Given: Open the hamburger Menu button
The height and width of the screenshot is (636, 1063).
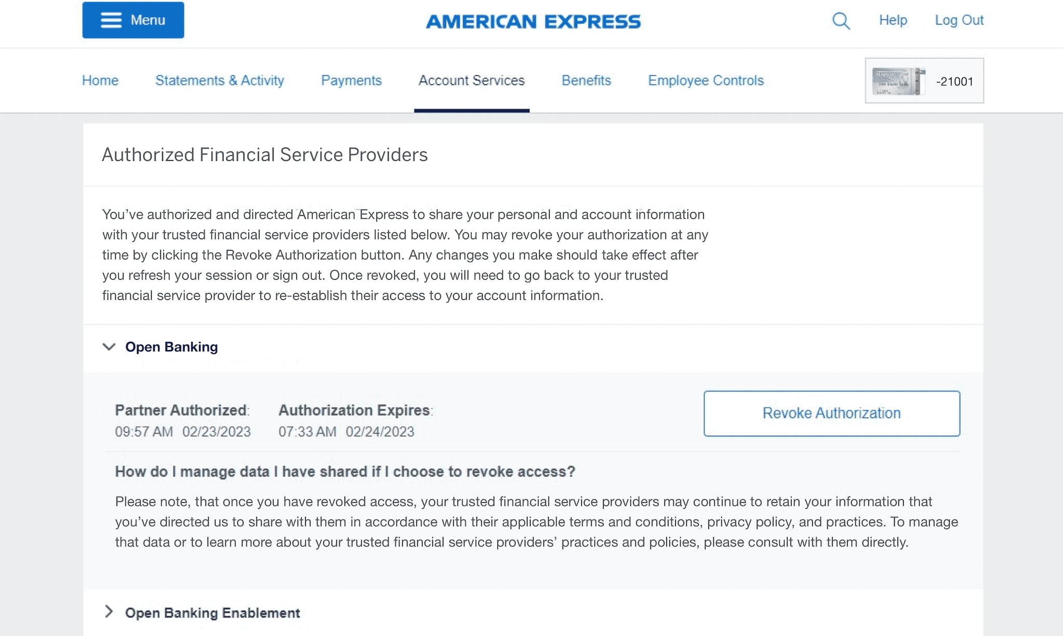Looking at the screenshot, I should coord(133,20).
